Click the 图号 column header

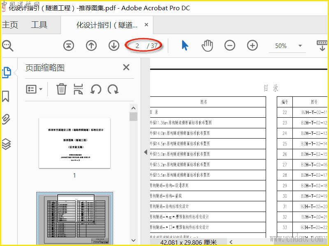coord(314,102)
